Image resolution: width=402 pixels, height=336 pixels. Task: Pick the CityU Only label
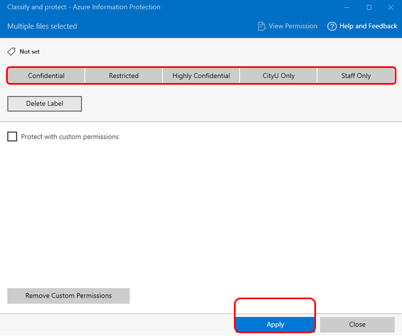coord(279,76)
